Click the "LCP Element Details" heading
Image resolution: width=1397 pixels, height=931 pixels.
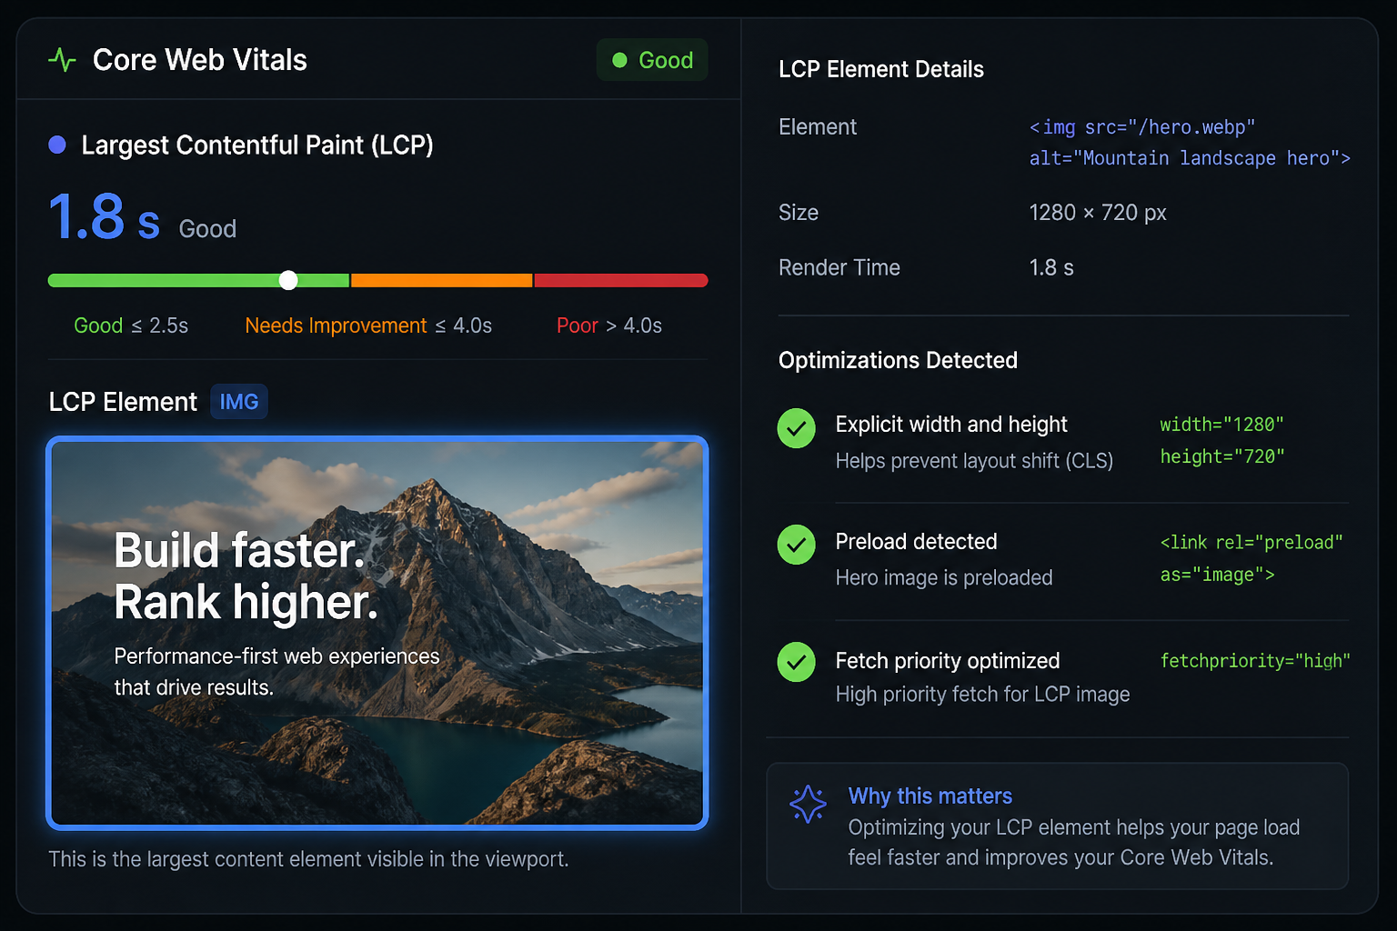click(881, 70)
